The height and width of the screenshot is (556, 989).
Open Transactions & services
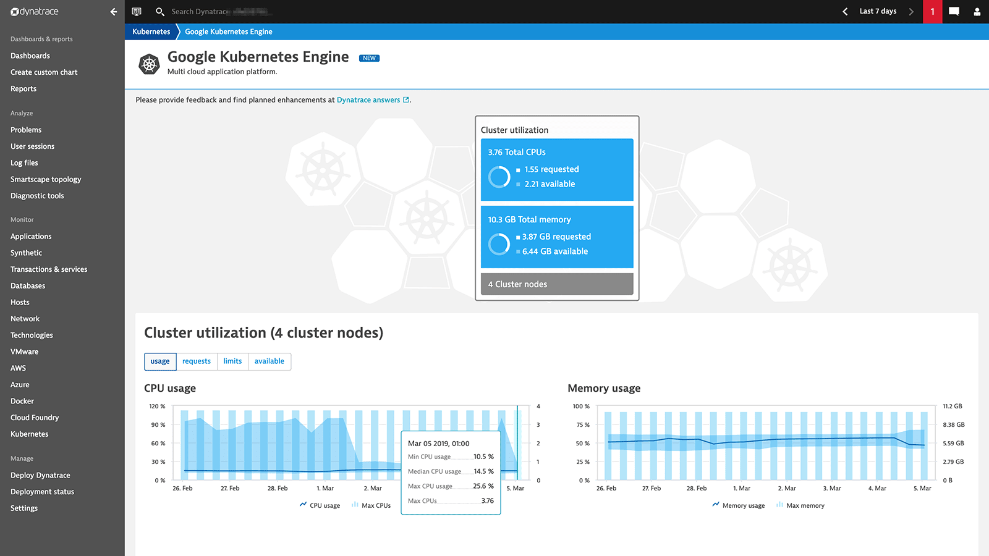pos(49,269)
